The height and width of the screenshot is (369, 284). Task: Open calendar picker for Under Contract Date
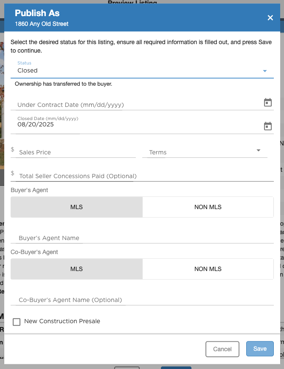click(268, 102)
